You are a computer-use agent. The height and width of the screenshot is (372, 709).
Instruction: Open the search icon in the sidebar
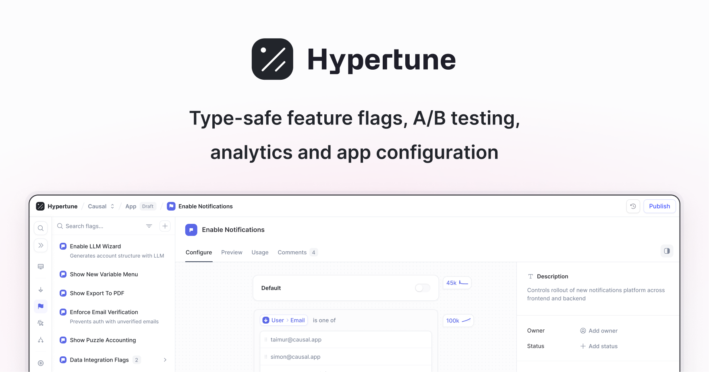click(41, 228)
